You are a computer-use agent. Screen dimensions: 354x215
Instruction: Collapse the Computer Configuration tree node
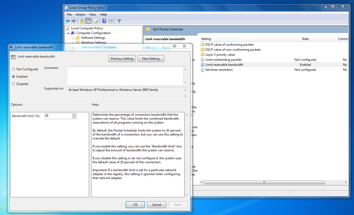click(x=68, y=33)
